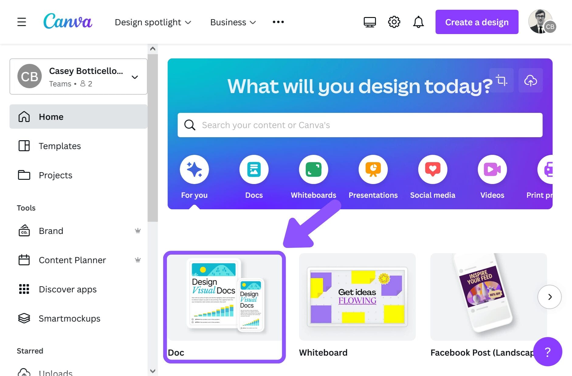Click the Doc label link

176,352
